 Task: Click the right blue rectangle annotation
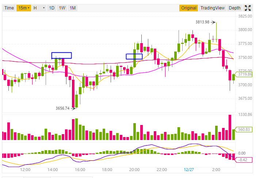134,57
